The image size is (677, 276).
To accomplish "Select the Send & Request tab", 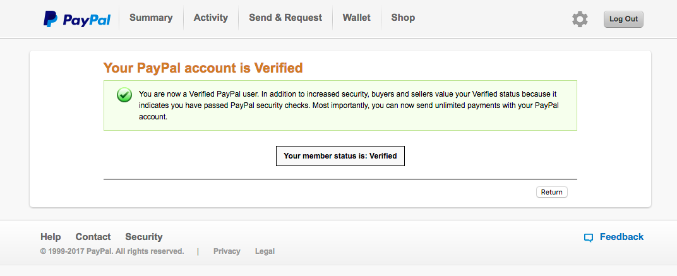I will click(285, 18).
